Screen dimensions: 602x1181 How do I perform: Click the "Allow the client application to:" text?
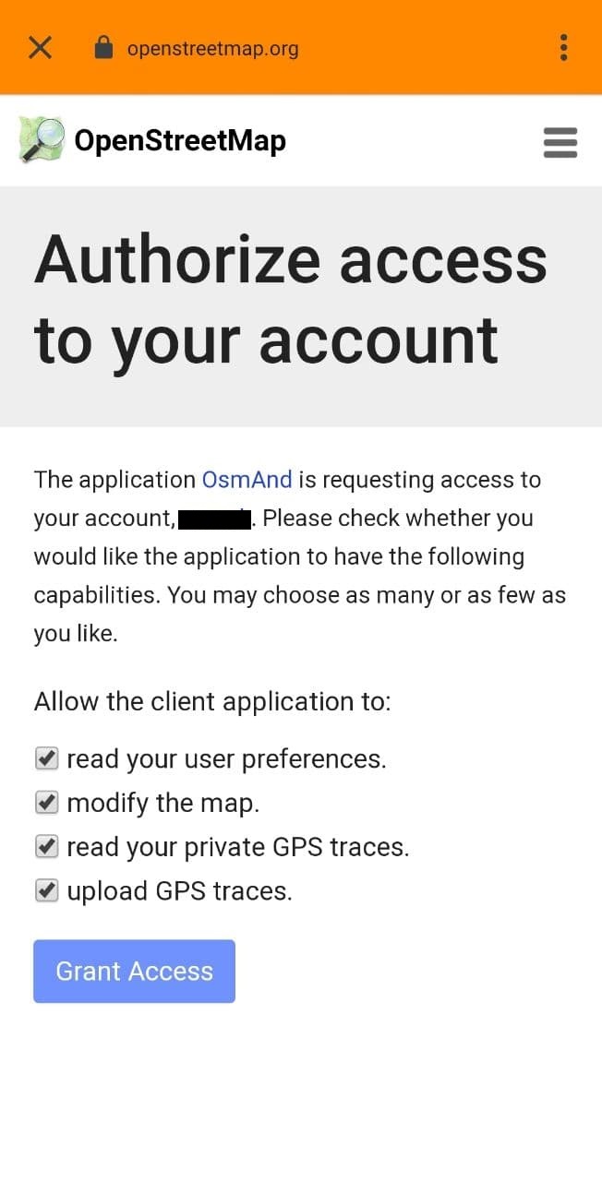tap(212, 702)
